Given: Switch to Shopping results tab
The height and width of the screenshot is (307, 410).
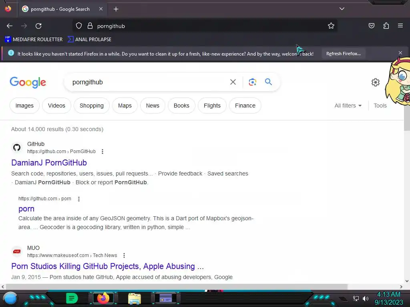Looking at the screenshot, I should 92,106.
